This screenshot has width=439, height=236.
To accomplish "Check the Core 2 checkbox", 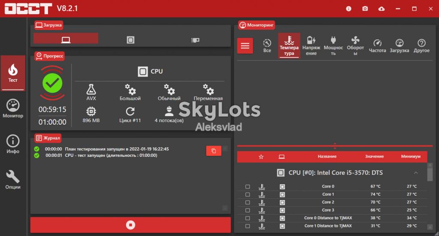I will tap(247, 202).
